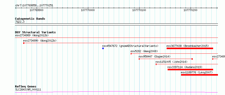Click the thick red esv3677438 bar
This screenshot has width=225, height=95.
[x=190, y=48]
